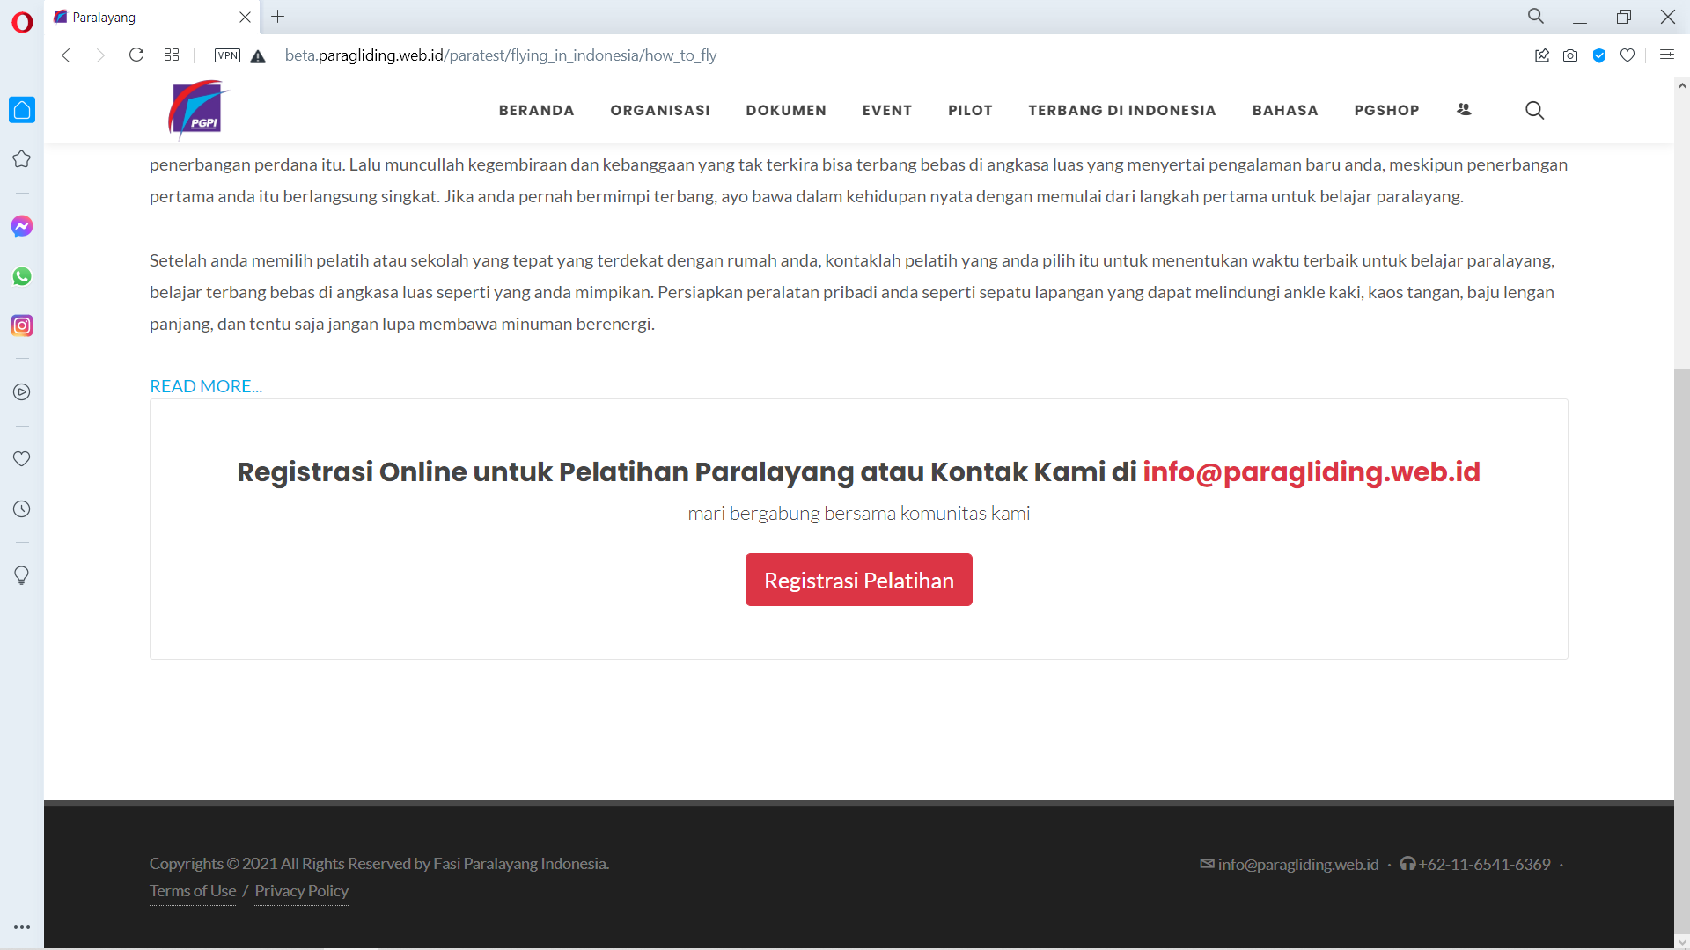Take a snapshot with the camera icon

pos(1570,55)
